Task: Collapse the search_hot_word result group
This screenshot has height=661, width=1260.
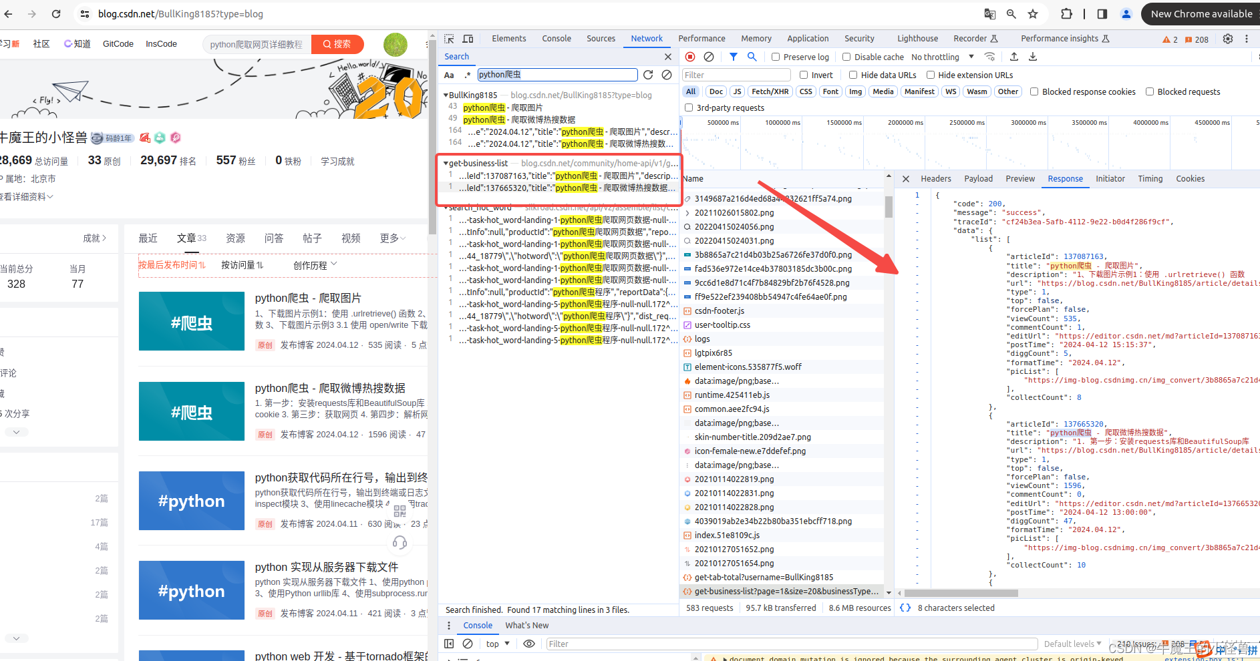Action: point(446,208)
